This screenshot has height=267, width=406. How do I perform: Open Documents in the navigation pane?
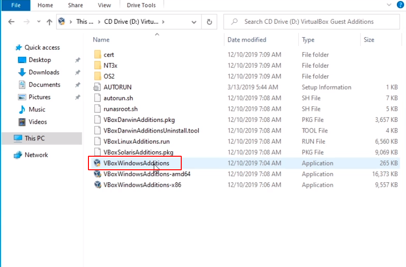pyautogui.click(x=44, y=85)
